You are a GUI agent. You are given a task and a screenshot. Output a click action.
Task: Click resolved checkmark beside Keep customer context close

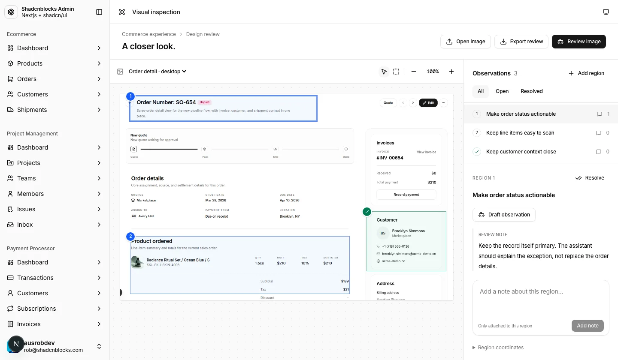477,152
